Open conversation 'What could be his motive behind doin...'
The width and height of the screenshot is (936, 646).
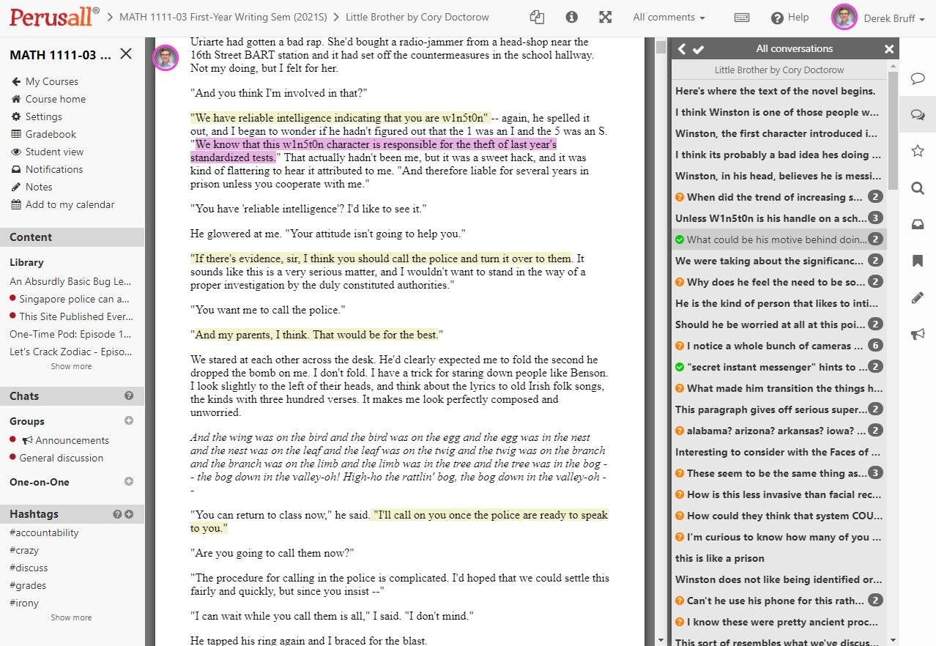pyautogui.click(x=779, y=240)
